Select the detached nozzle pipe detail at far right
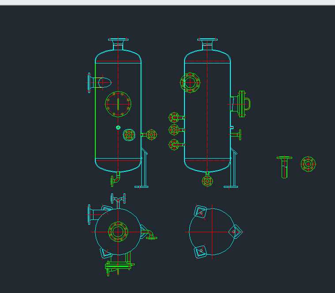The height and width of the screenshot is (293, 335). [284, 167]
